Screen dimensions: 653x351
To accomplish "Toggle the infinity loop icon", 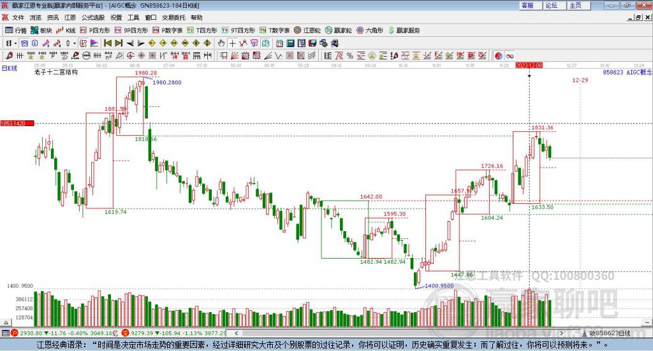I will (510, 55).
